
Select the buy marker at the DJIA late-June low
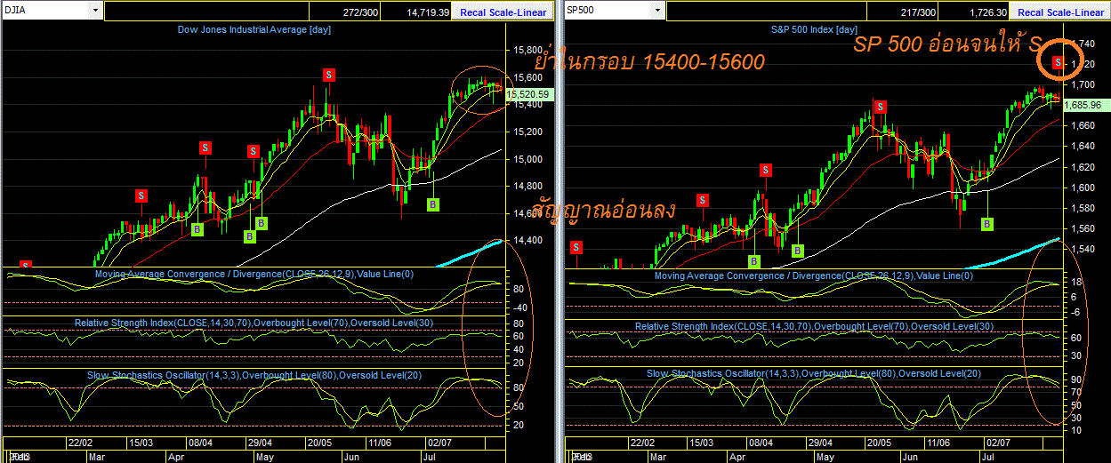point(433,204)
